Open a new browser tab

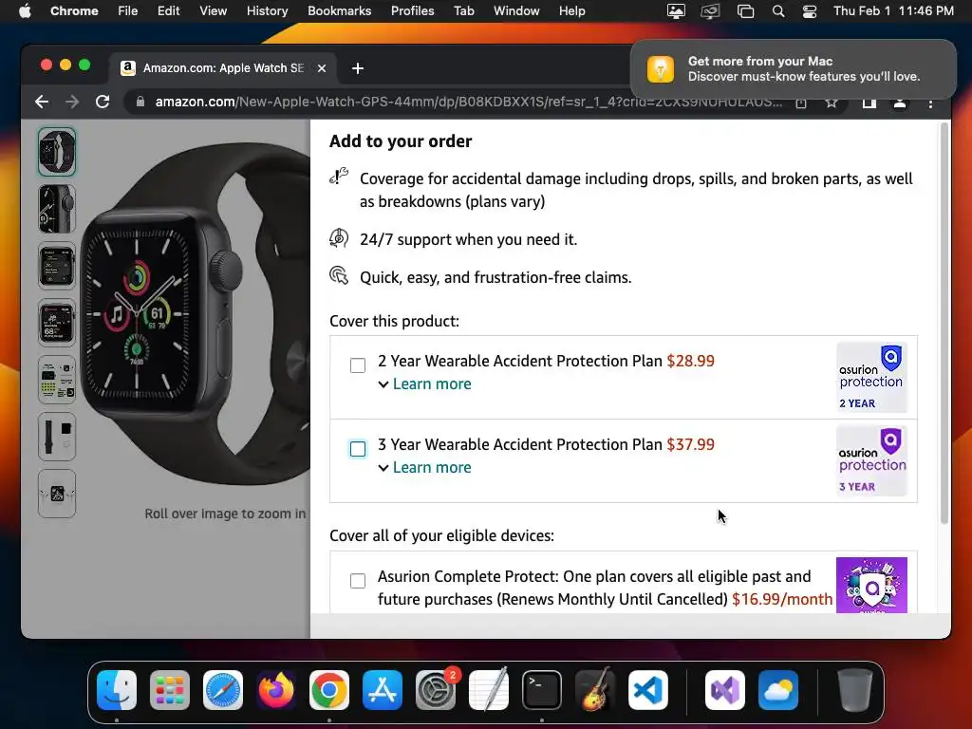[358, 68]
